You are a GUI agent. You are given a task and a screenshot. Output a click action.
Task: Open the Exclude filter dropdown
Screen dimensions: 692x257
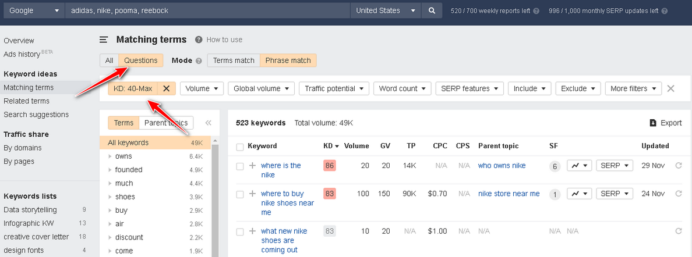[578, 88]
